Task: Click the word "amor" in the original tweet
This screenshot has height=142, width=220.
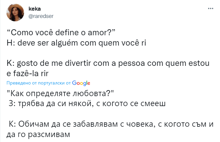Action: pos(101,33)
